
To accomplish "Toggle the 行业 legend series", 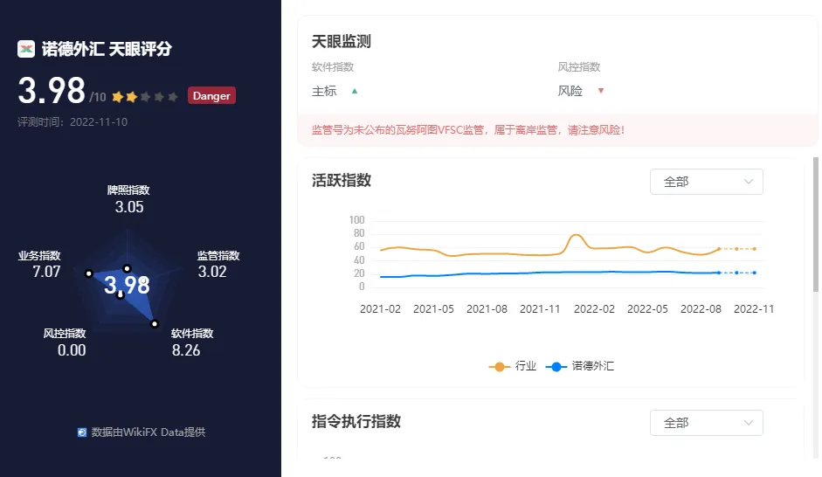I will pyautogui.click(x=512, y=366).
